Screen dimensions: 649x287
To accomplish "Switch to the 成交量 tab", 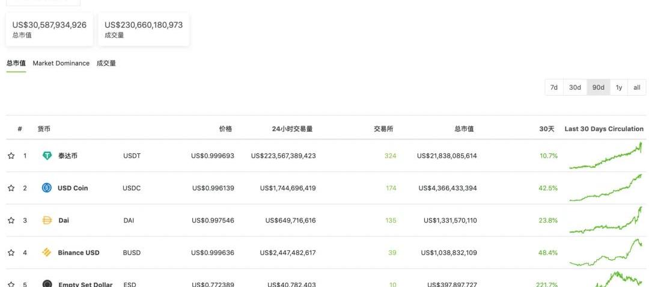I will click(106, 63).
